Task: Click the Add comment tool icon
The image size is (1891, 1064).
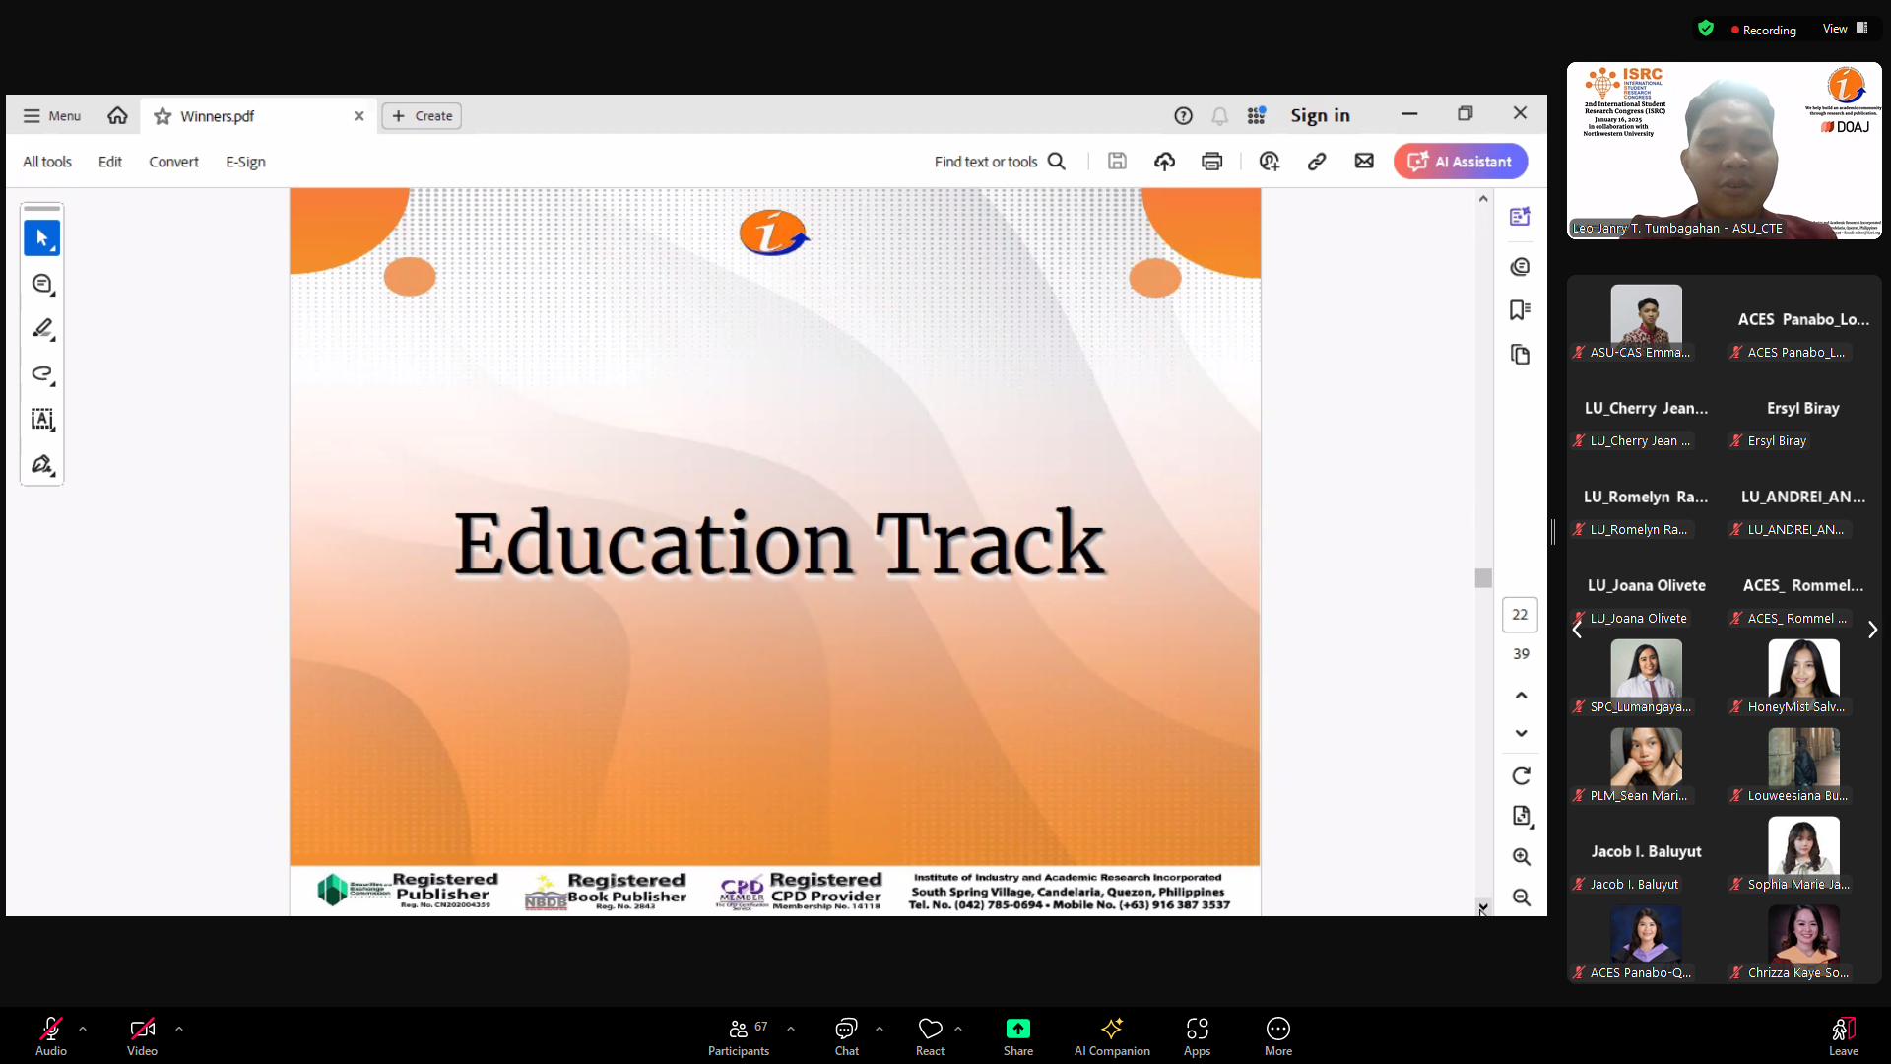Action: pos(42,284)
